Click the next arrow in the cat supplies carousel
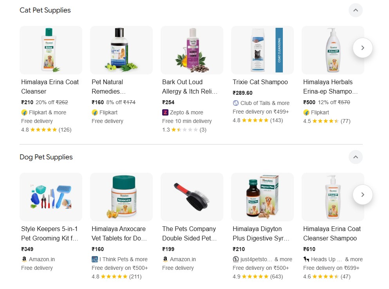Image resolution: width=389 pixels, height=289 pixels. click(362, 48)
